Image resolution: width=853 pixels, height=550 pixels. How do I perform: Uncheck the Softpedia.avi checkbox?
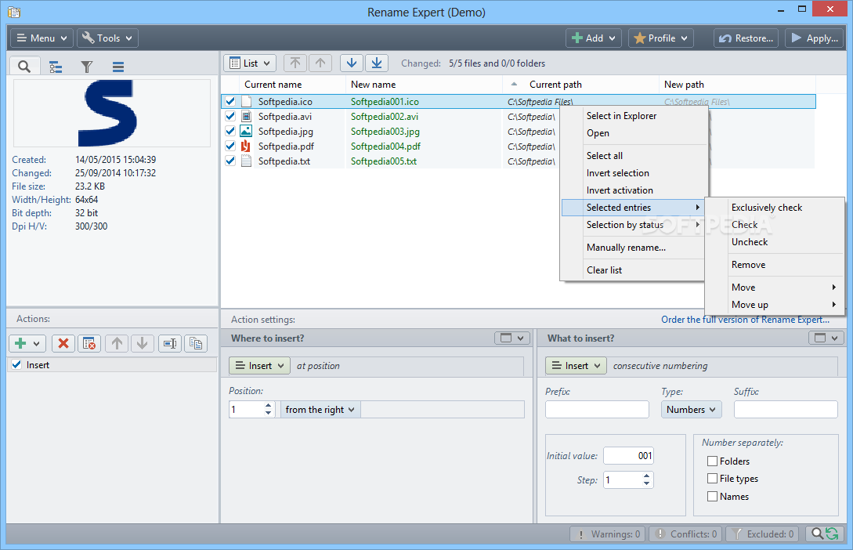click(x=230, y=116)
